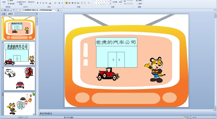
Task: Toggle bold formatting
Action: click(38, 3)
